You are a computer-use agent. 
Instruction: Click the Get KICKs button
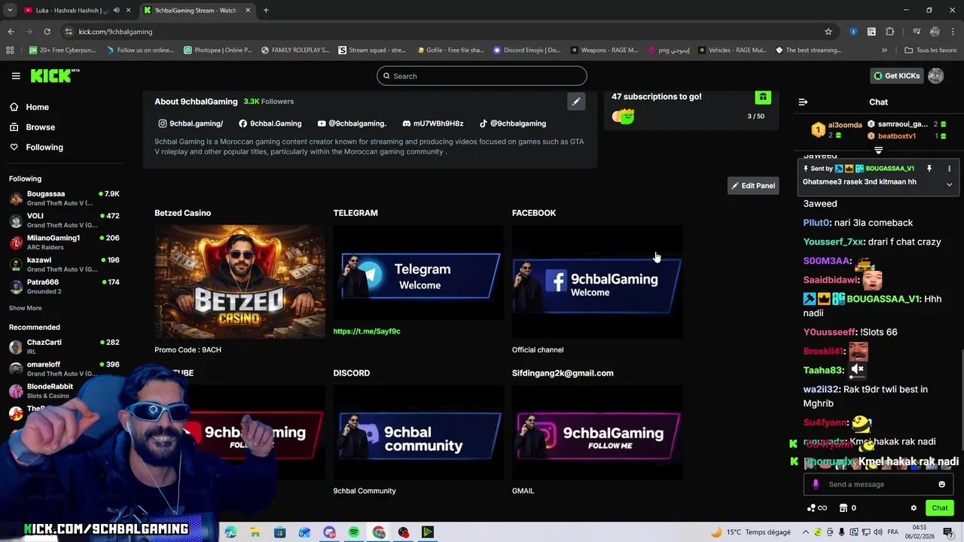click(x=896, y=76)
